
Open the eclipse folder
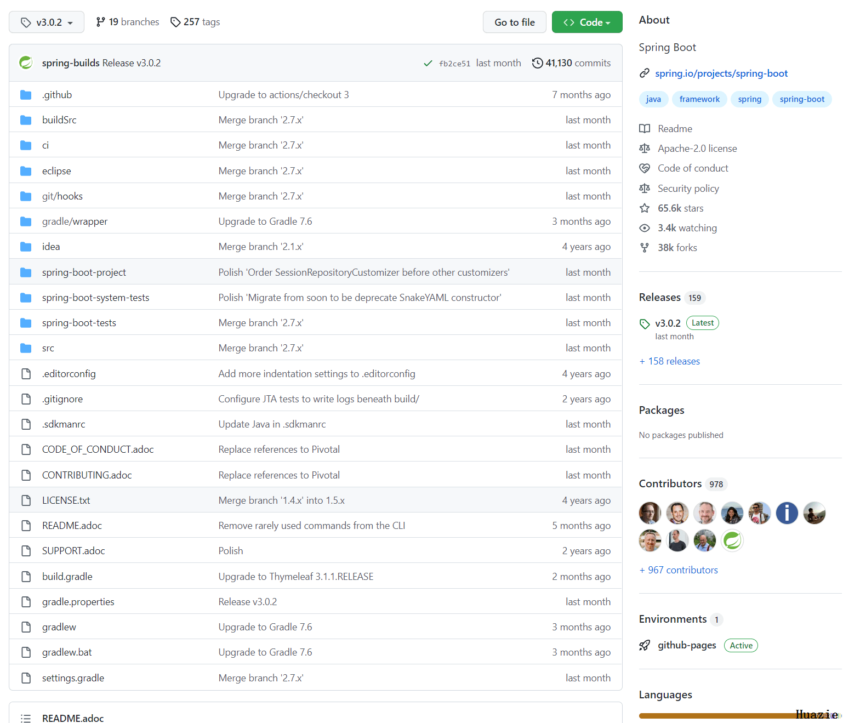tap(56, 171)
